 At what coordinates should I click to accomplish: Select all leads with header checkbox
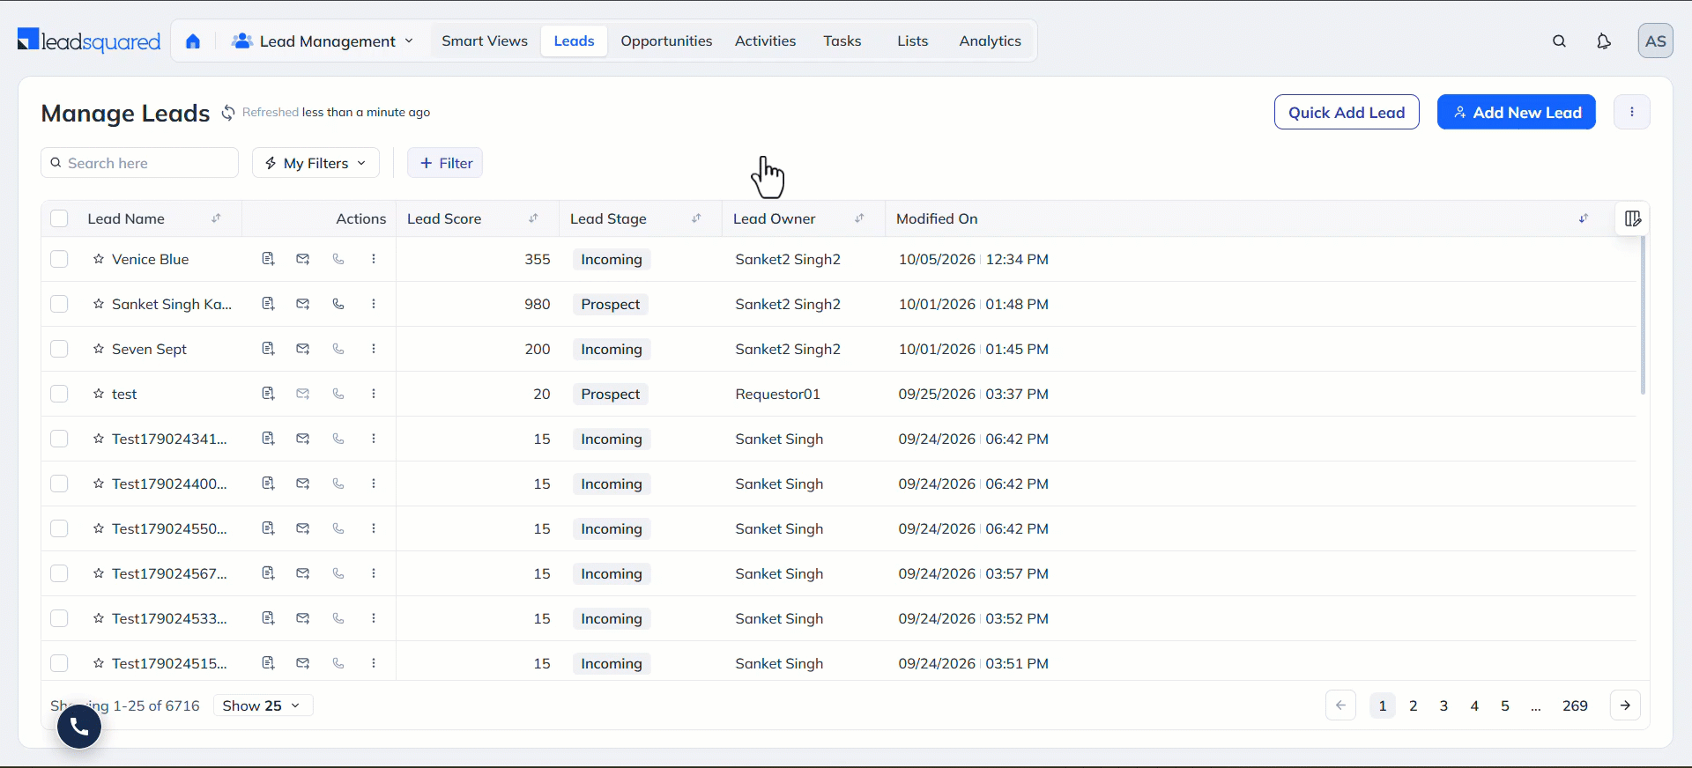pos(59,218)
